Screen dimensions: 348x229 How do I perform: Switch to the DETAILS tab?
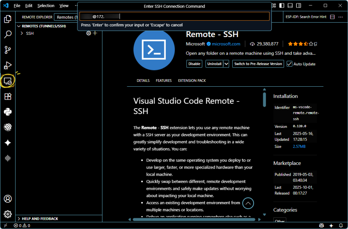143,80
